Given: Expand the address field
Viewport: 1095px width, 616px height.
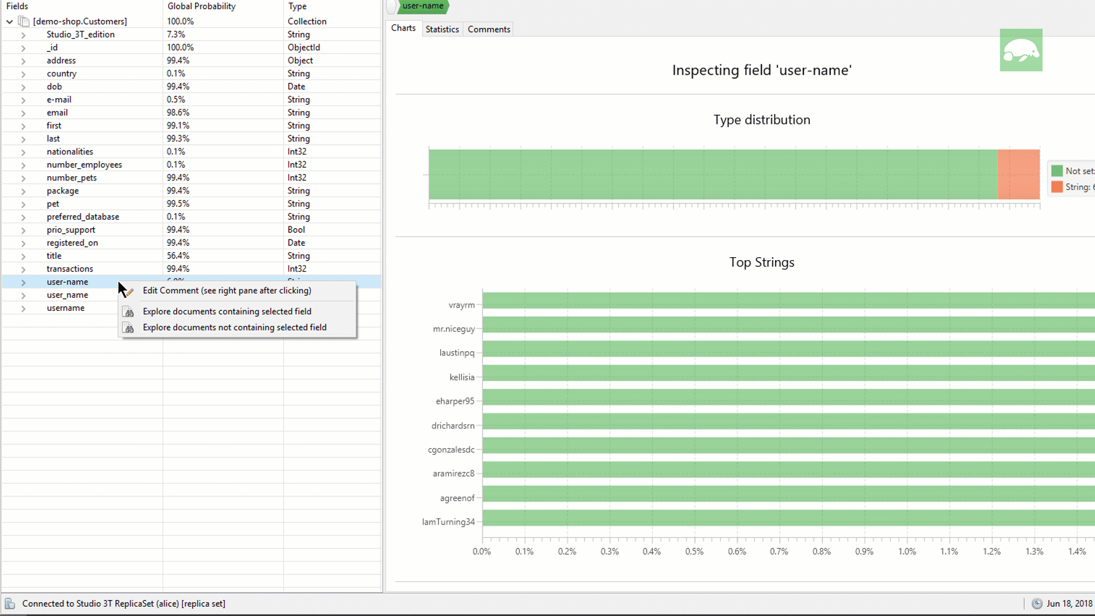Looking at the screenshot, I should pos(23,61).
